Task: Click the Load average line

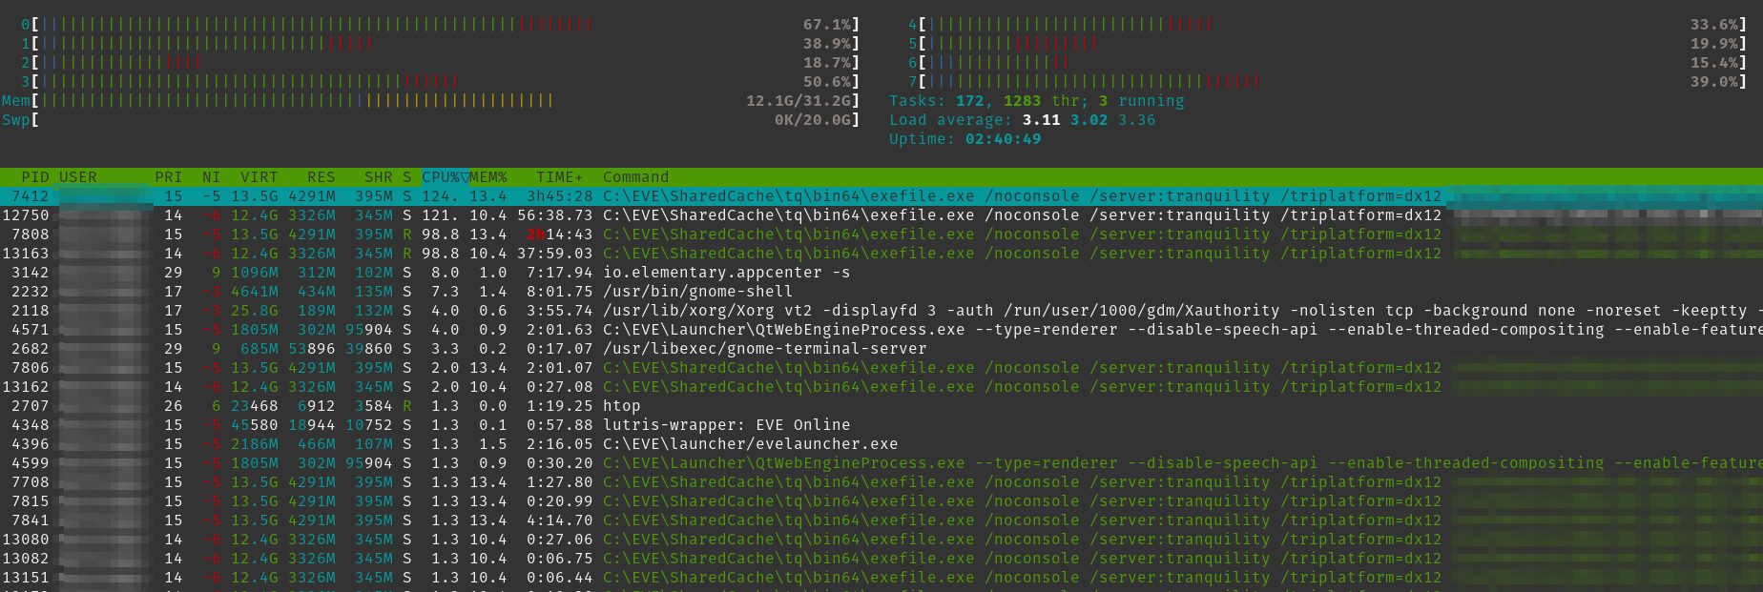Action: pos(1023,120)
